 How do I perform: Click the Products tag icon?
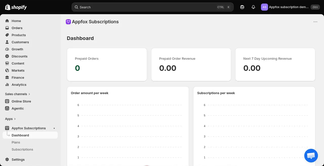point(7,35)
